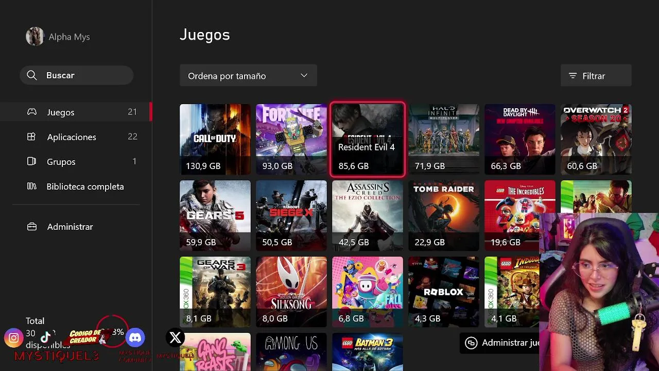Screen dimensions: 659x371
Task: Click the Grupos icon in sidebar
Action: [32, 161]
